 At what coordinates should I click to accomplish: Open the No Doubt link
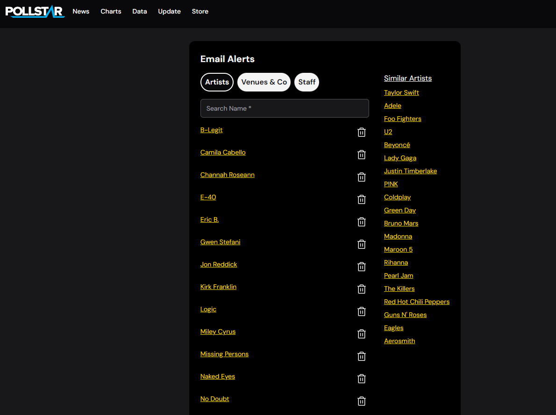(x=214, y=399)
